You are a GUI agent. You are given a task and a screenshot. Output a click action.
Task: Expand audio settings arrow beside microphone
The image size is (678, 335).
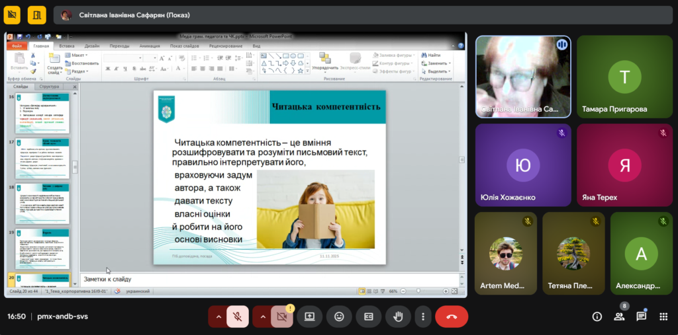click(x=218, y=316)
